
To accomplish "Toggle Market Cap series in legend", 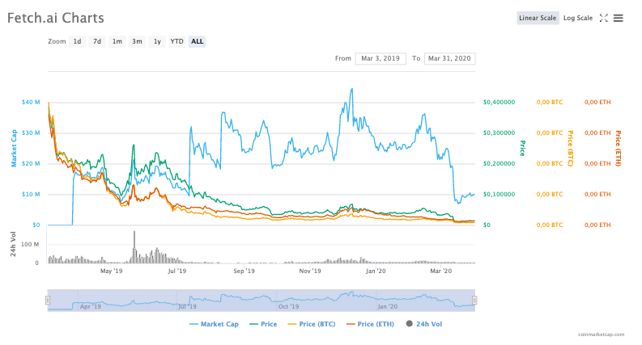I will pyautogui.click(x=214, y=324).
